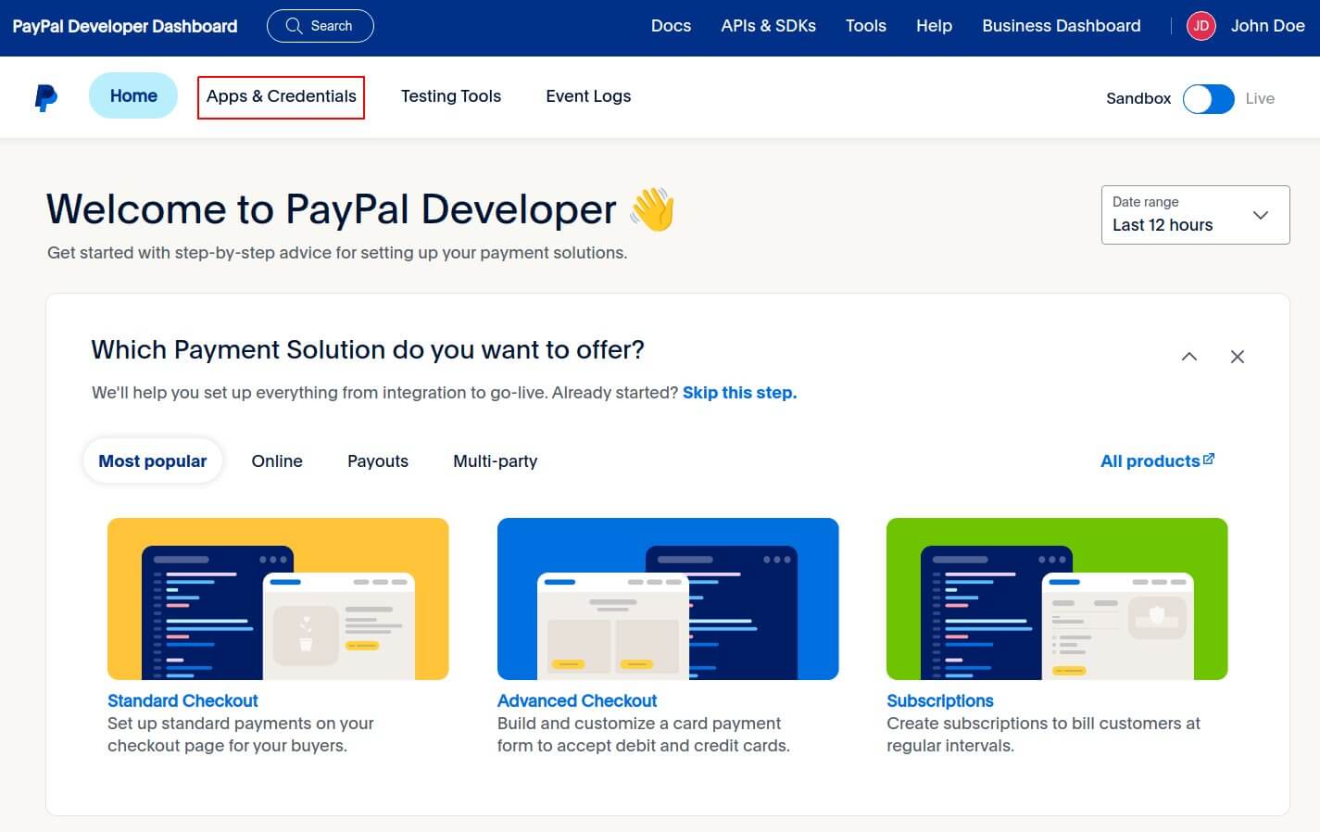The width and height of the screenshot is (1320, 832).
Task: Select the Payouts product filter
Action: coord(378,461)
